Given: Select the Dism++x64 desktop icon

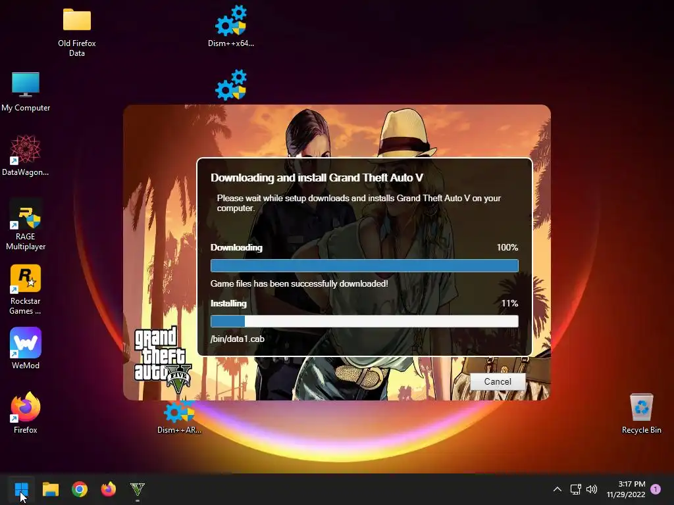Looking at the screenshot, I should [x=231, y=26].
